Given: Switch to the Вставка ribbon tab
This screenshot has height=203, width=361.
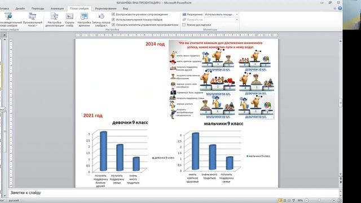Looking at the screenshot, I should click(4, 8).
